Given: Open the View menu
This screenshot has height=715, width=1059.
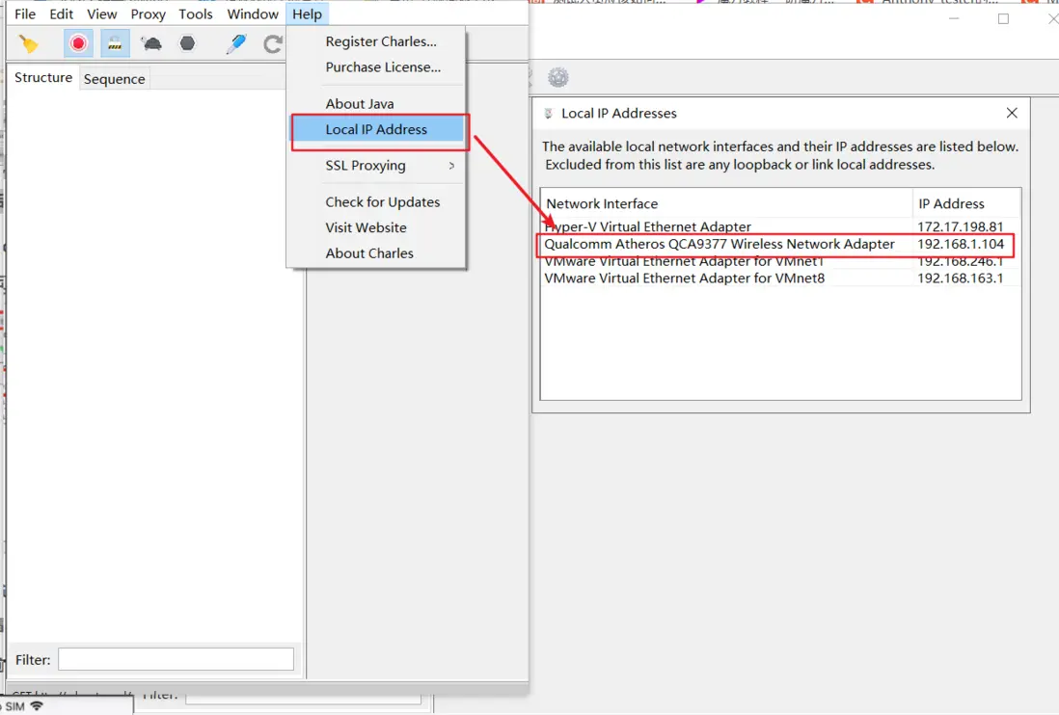Looking at the screenshot, I should pos(102,14).
